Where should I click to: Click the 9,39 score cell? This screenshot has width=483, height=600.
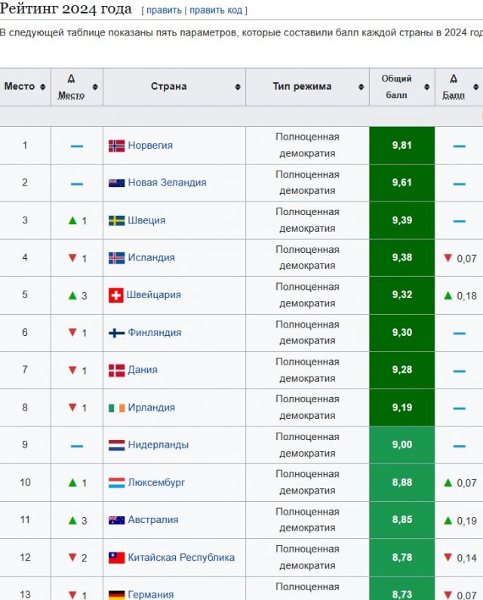401,220
